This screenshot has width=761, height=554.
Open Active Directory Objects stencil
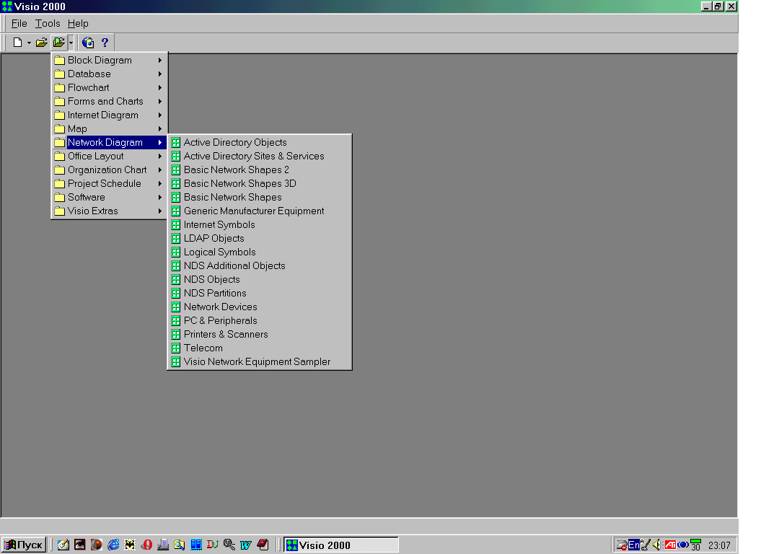pos(260,142)
